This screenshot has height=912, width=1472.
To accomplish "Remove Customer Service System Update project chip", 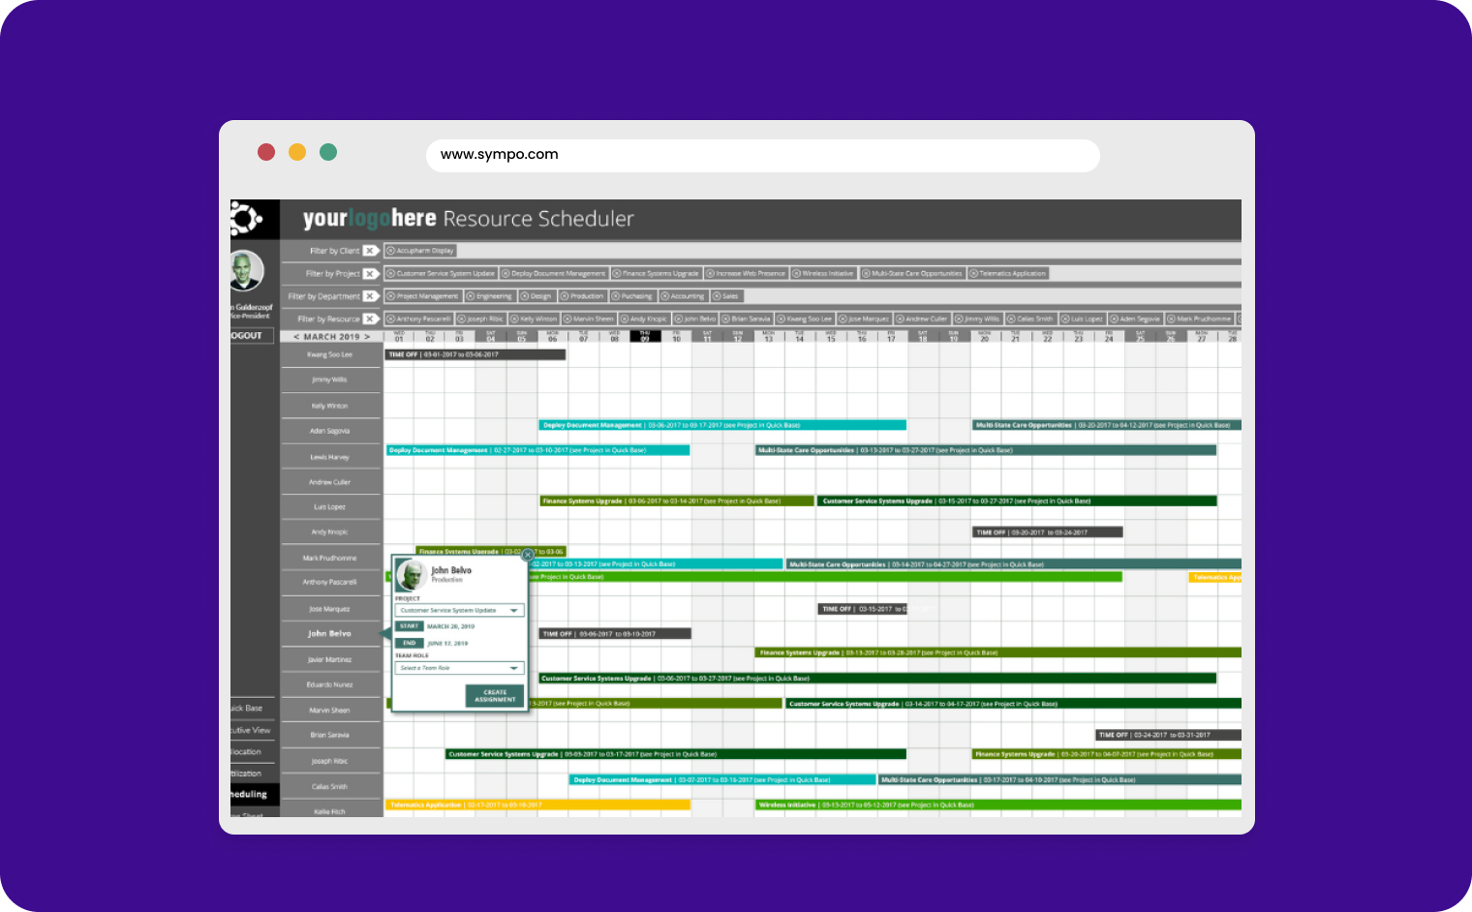I will 390,274.
